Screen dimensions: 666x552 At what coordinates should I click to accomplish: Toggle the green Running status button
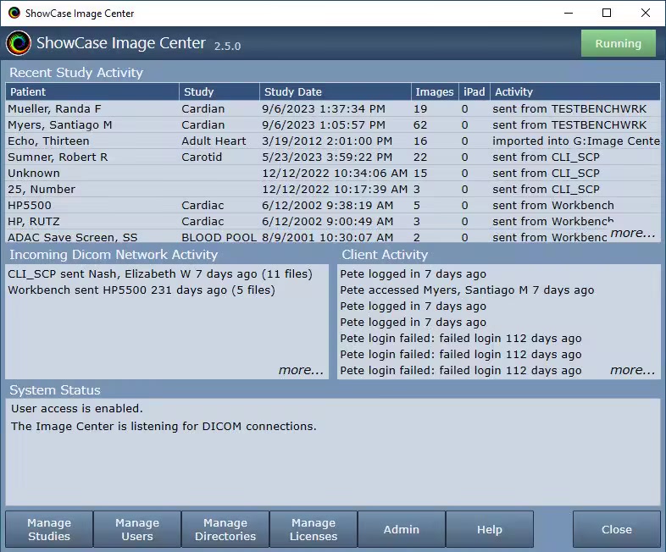[618, 44]
